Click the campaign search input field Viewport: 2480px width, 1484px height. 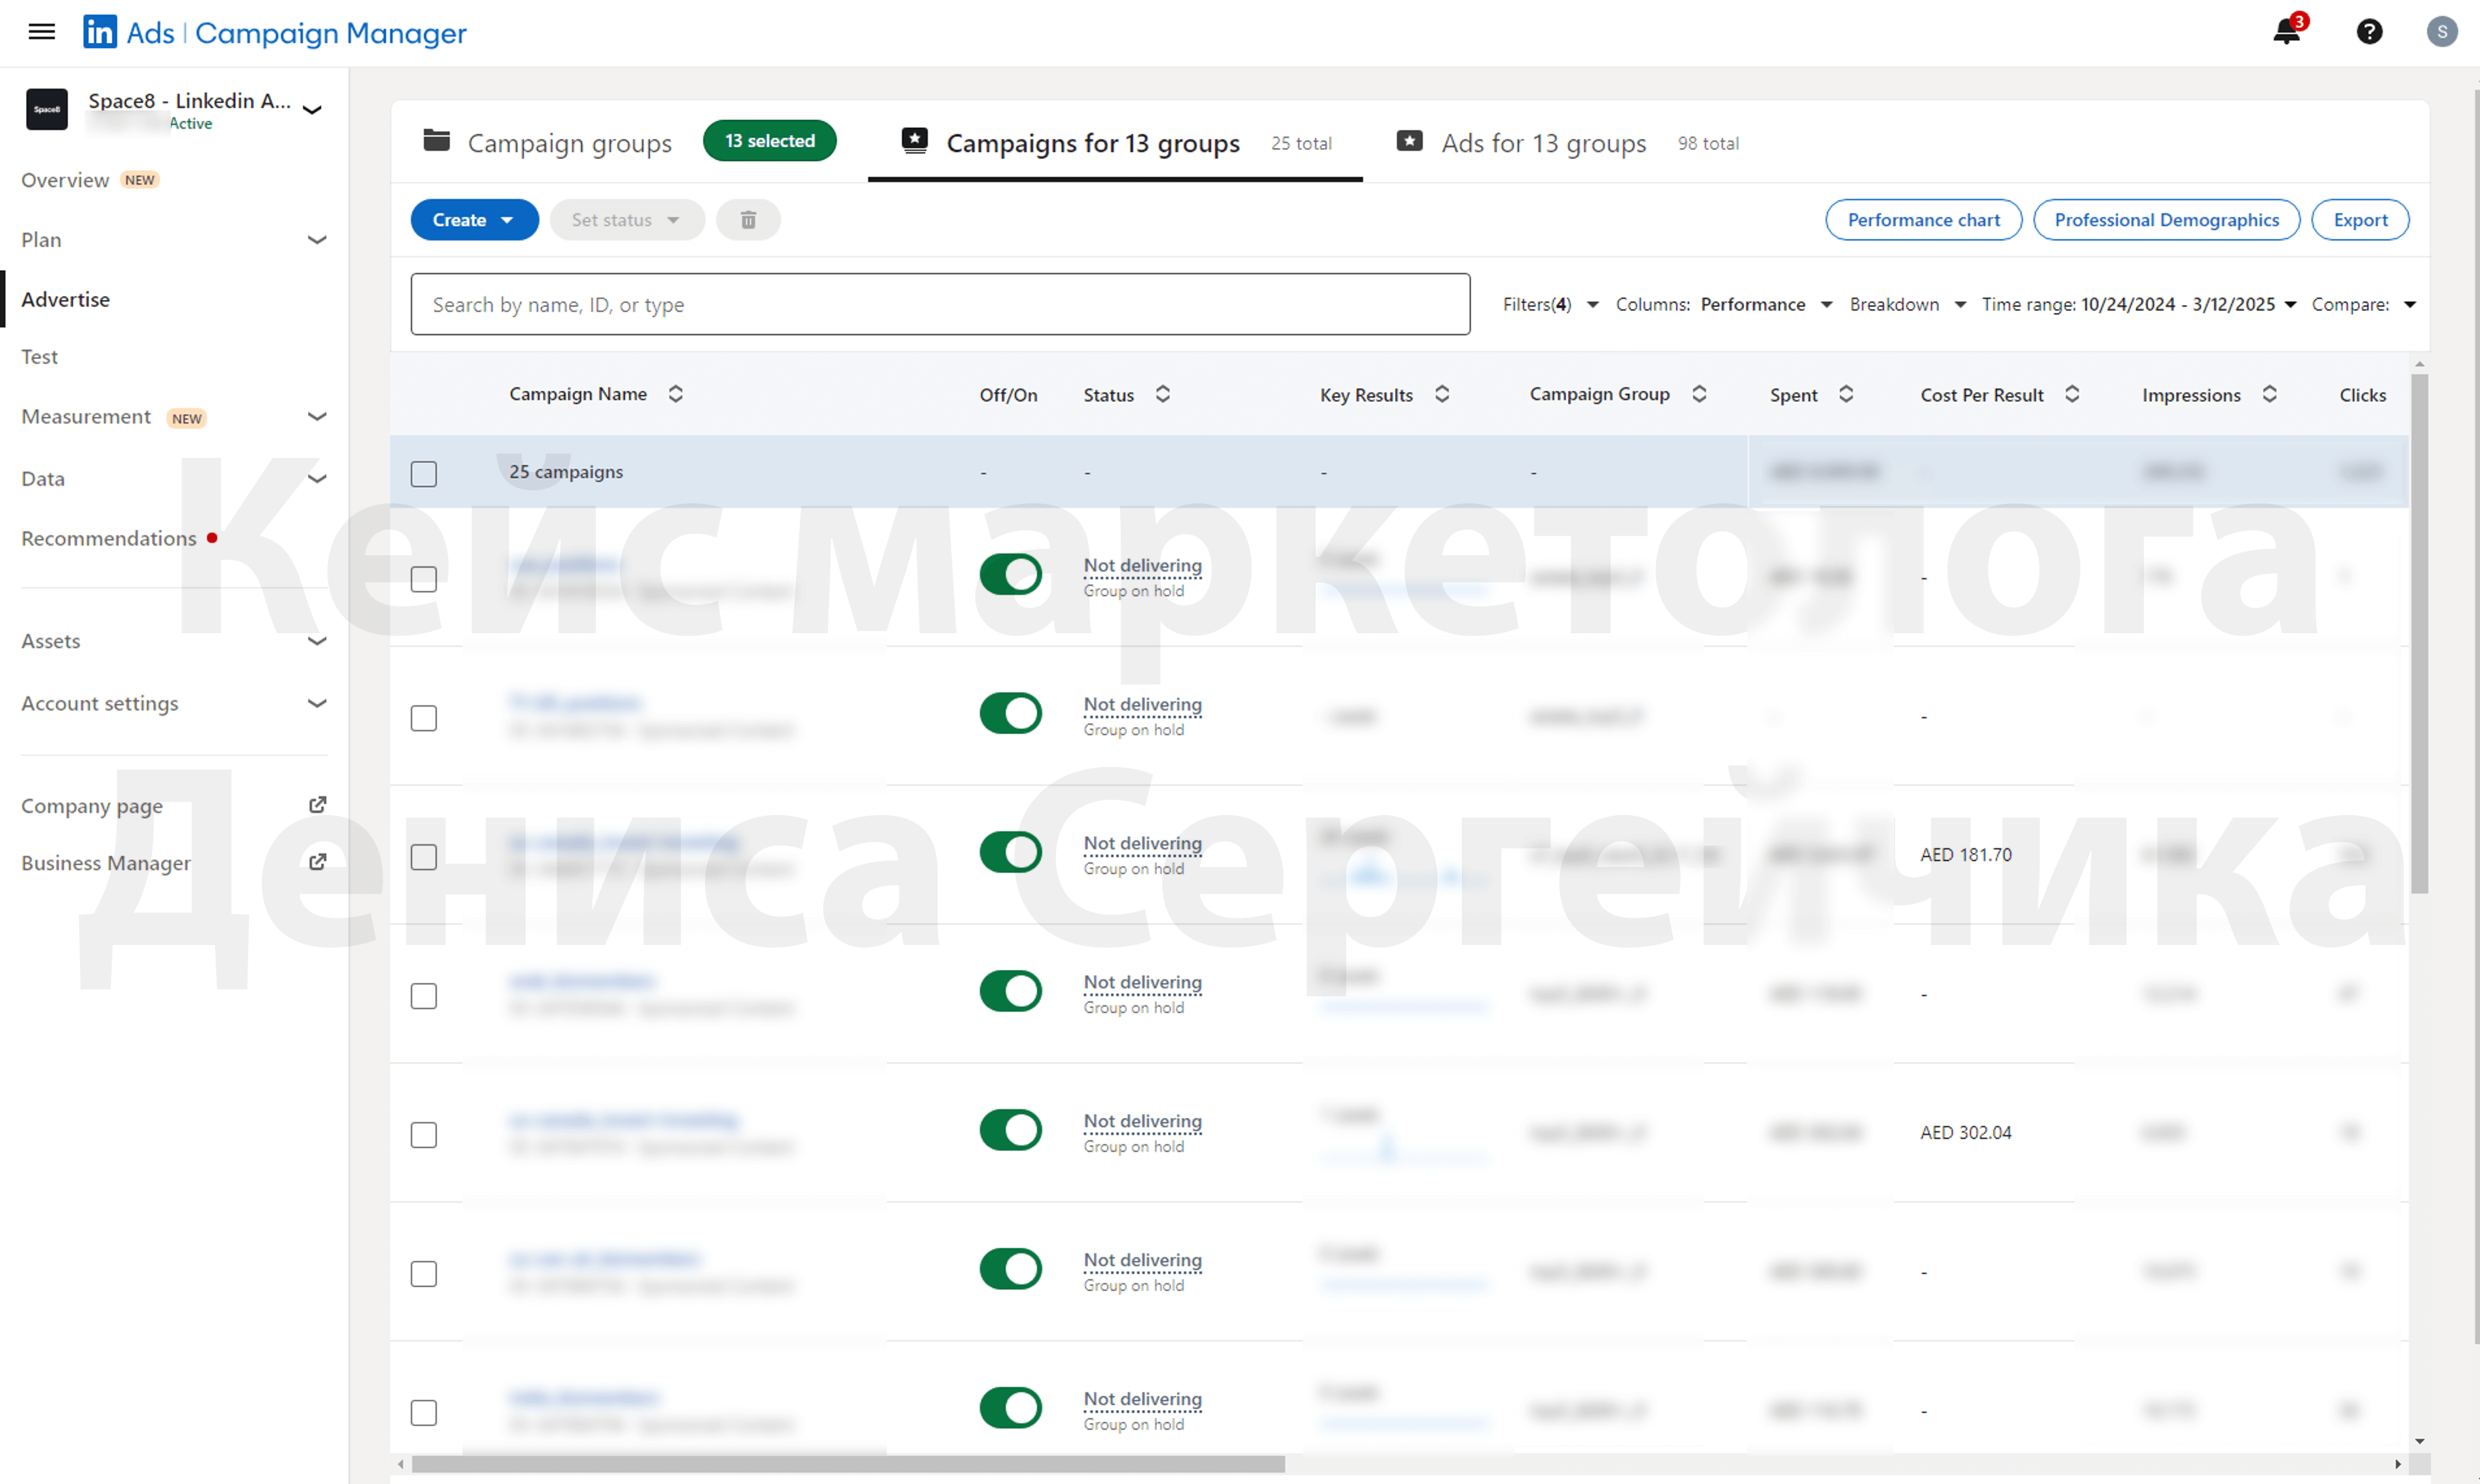[940, 304]
